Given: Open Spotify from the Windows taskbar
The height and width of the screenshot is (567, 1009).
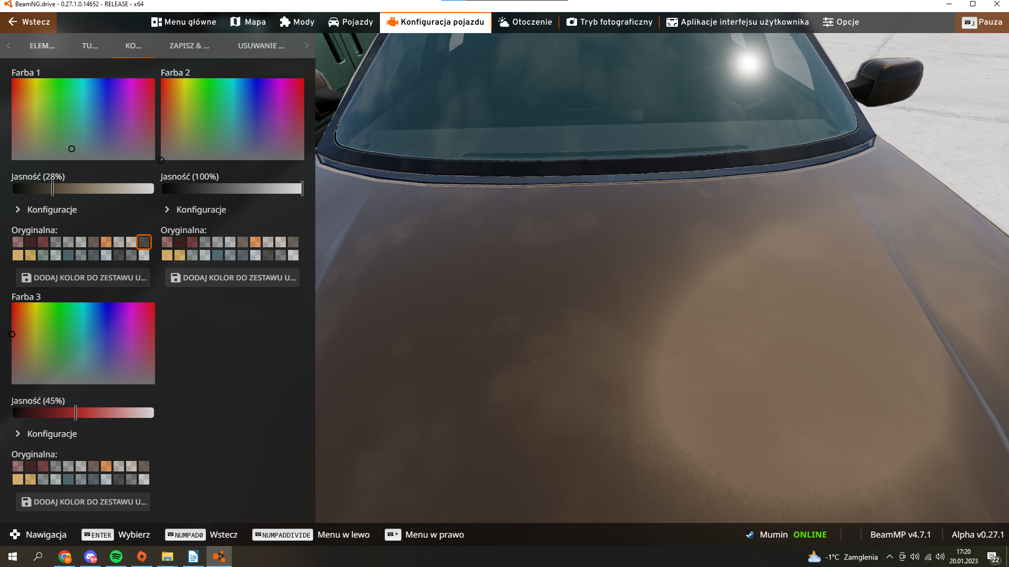Looking at the screenshot, I should (116, 556).
